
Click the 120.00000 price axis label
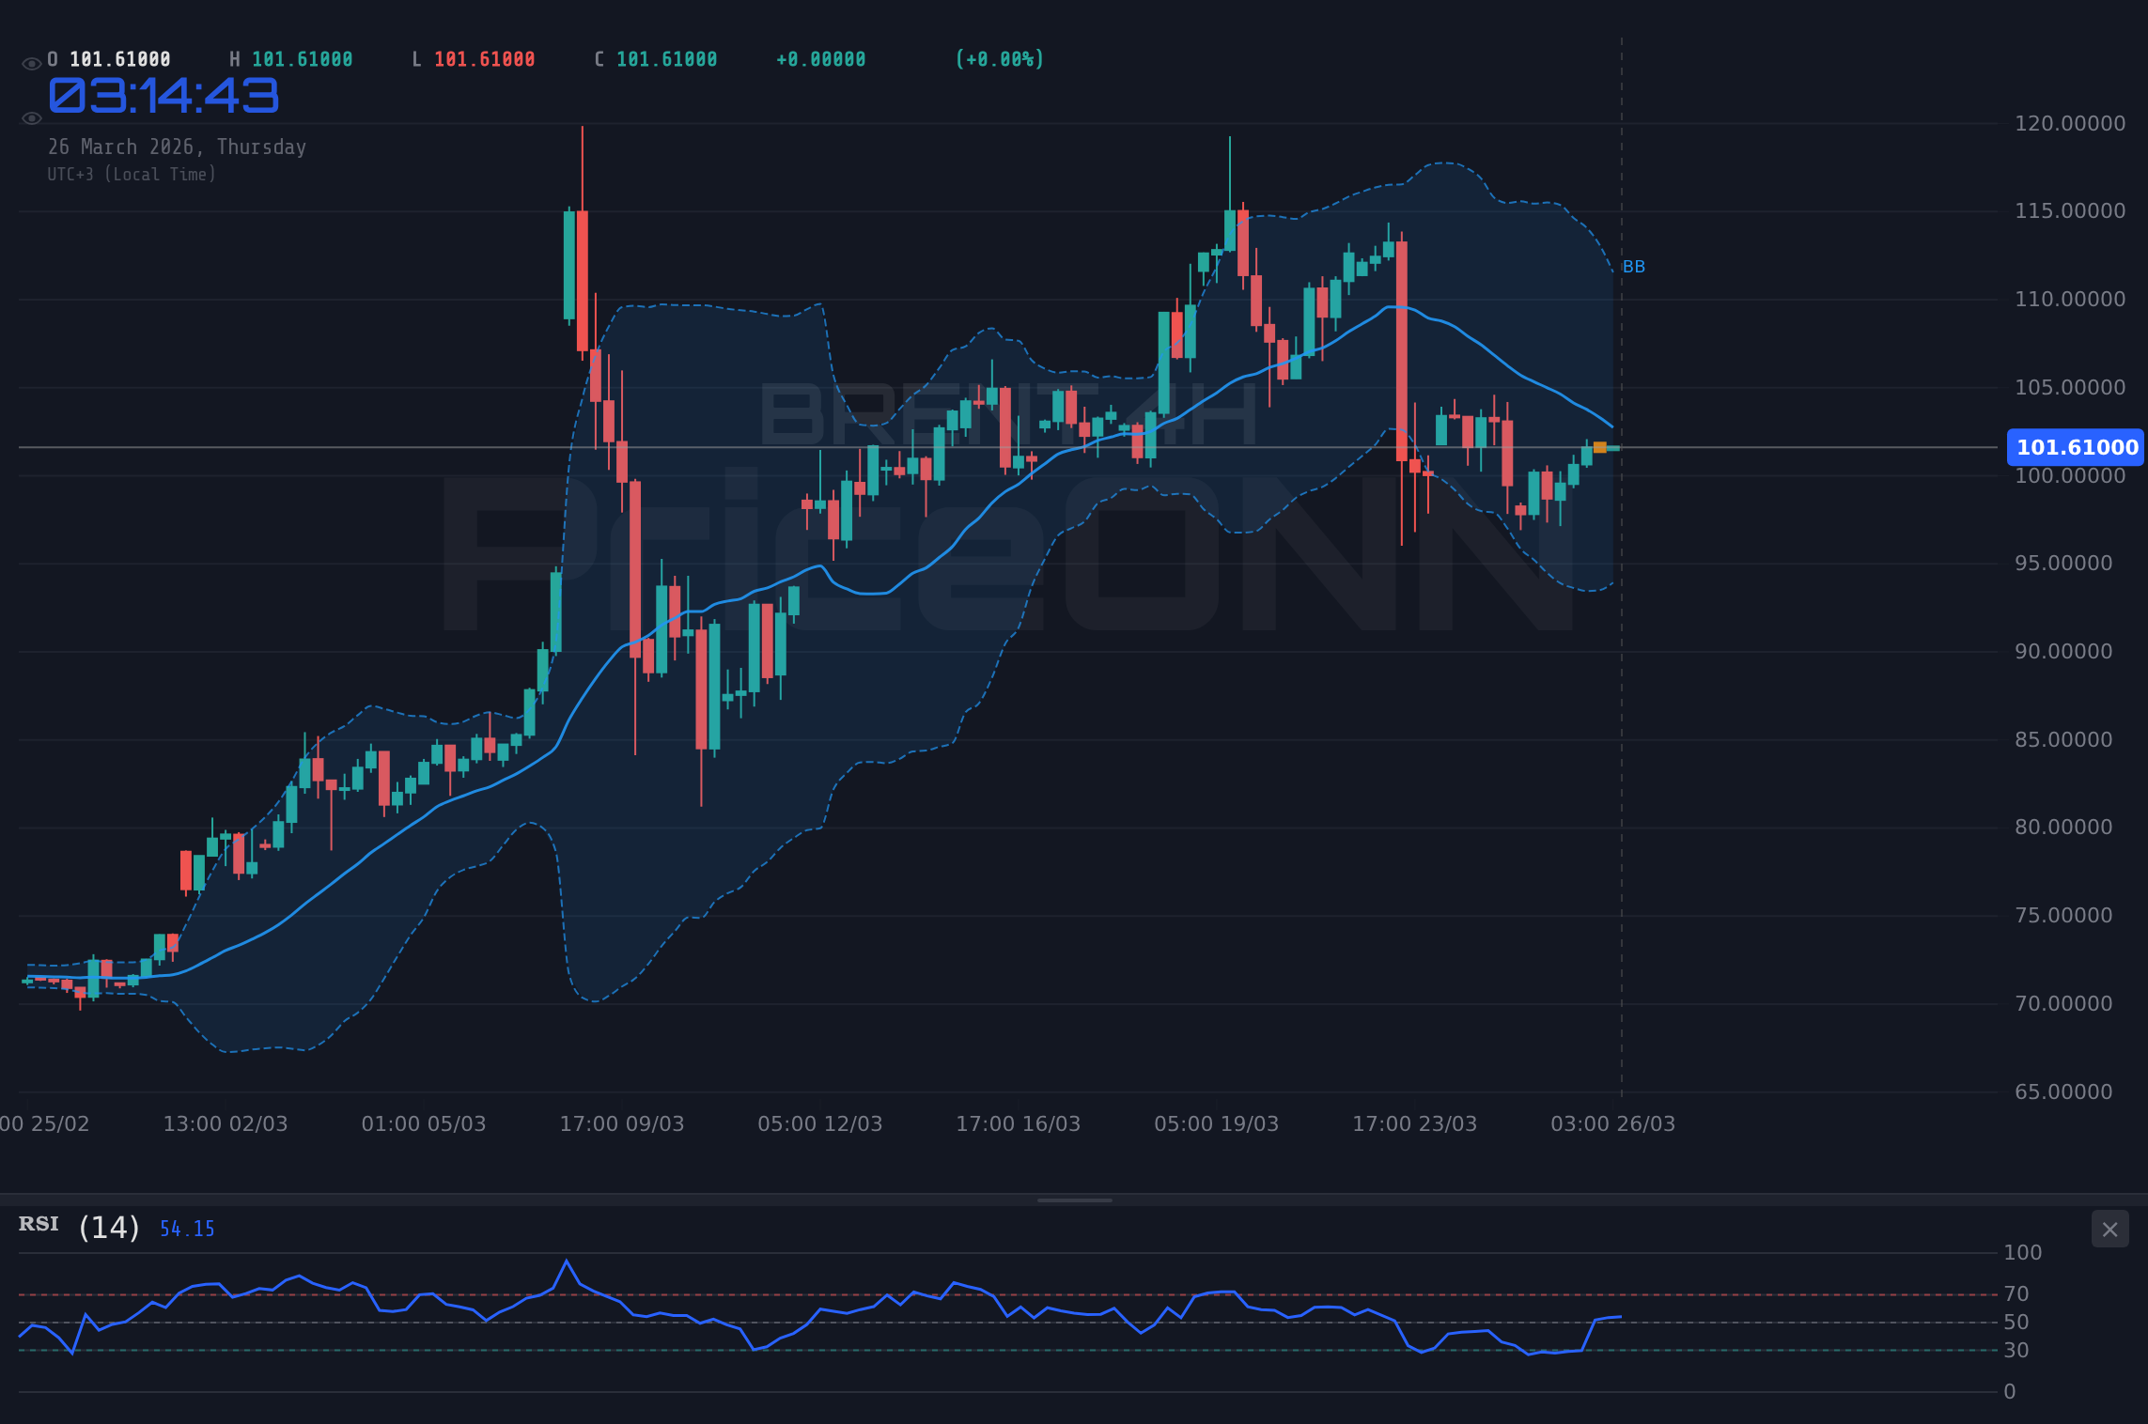point(2070,123)
